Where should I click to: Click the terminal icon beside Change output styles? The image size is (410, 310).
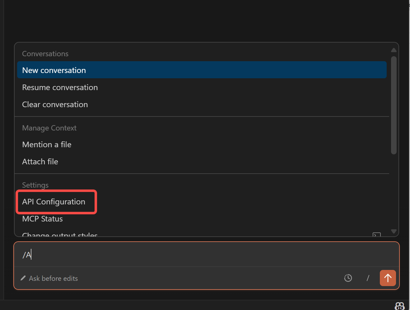click(376, 235)
